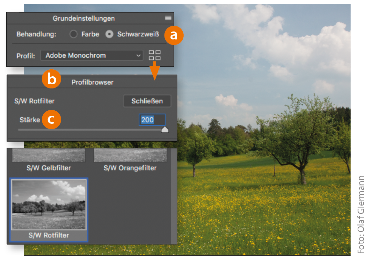The height and width of the screenshot is (257, 371).
Task: Choose the S/W Orangefilter profile thumbnail
Action: coord(130,155)
